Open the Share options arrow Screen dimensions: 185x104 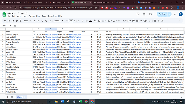169,14
